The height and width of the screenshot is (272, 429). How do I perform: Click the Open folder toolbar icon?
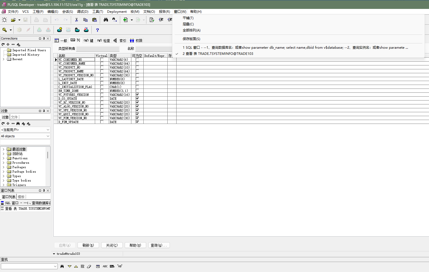[x=13, y=20]
